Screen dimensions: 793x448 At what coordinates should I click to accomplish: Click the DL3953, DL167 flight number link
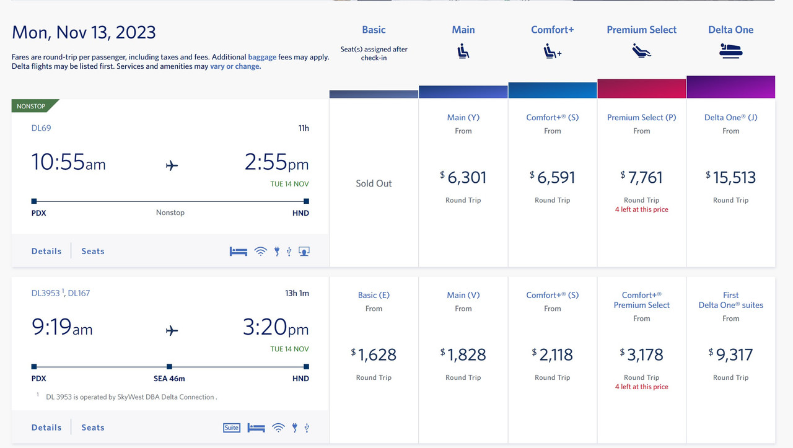point(61,293)
